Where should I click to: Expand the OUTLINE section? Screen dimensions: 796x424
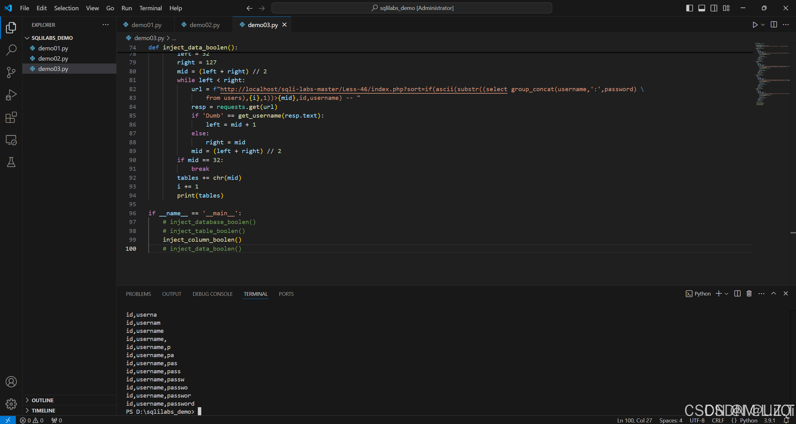click(42, 400)
